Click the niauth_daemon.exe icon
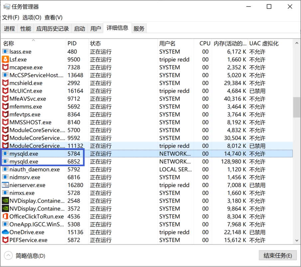 [5, 169]
